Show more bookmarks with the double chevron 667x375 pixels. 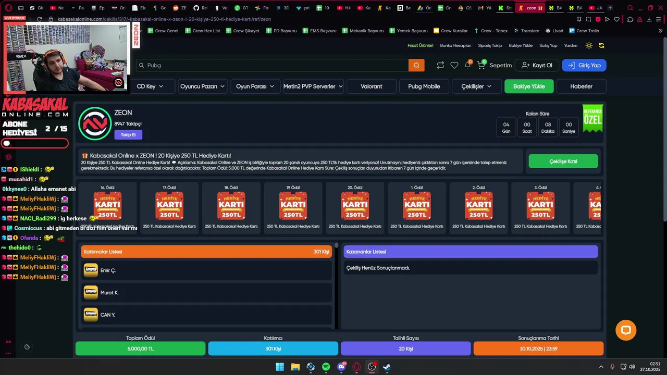pos(660,31)
